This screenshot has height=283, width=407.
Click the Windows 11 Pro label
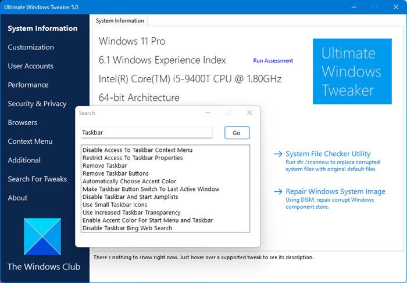(x=132, y=41)
